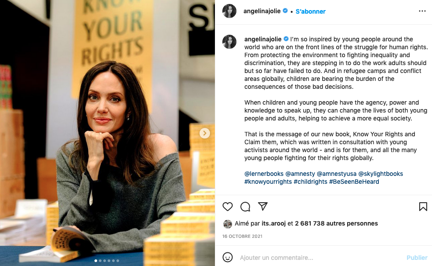View the 2 681 738 autres personnes likes list
The width and height of the screenshot is (432, 266).
point(336,223)
